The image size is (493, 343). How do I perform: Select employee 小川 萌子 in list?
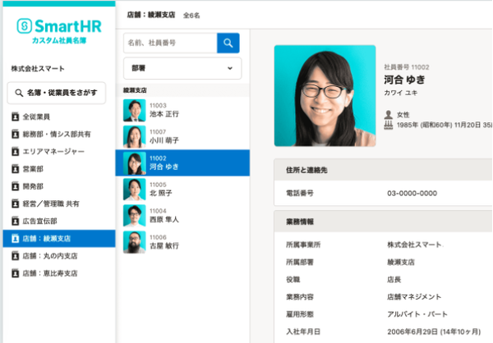tap(182, 137)
